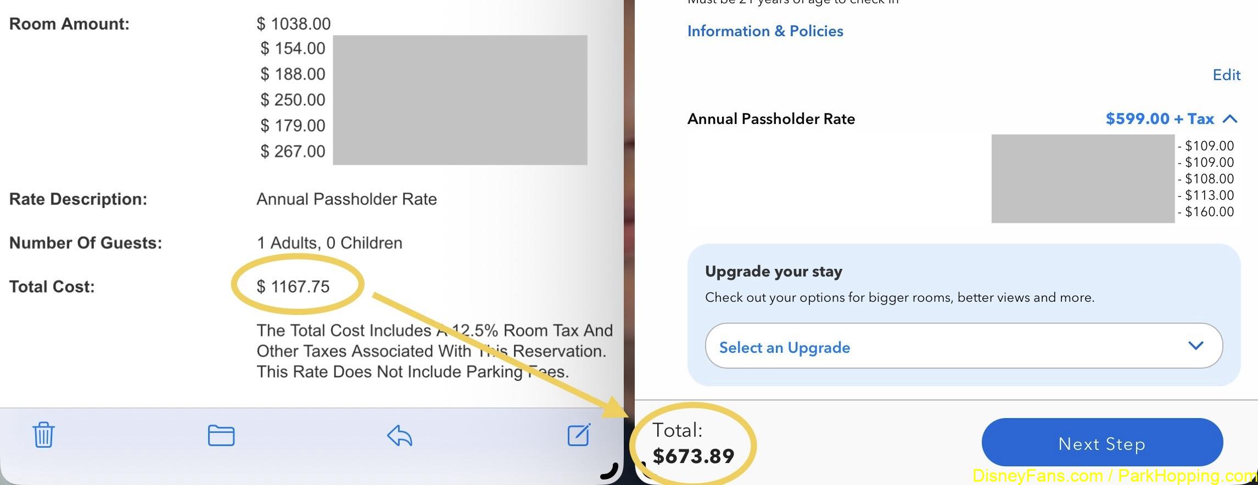Select the 1 Adults, 0 Children text
This screenshot has width=1258, height=485.
[329, 243]
